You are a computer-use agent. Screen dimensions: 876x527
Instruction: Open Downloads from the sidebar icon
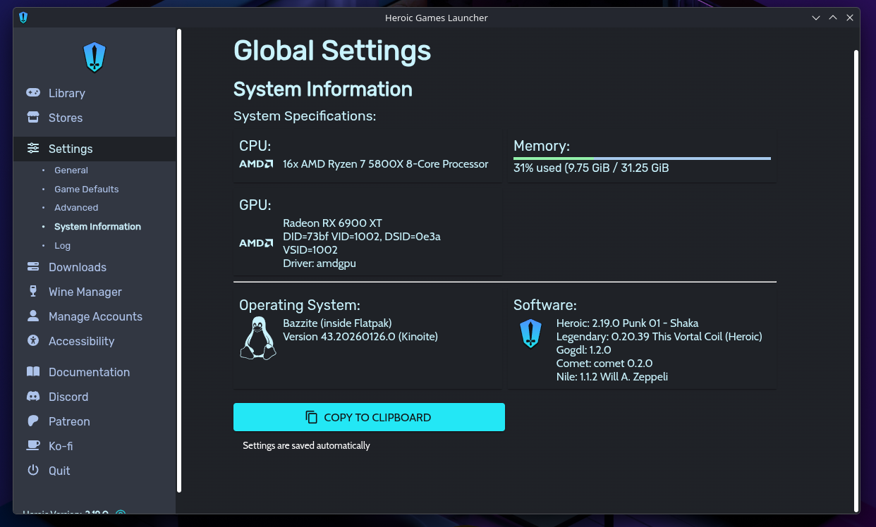point(32,267)
